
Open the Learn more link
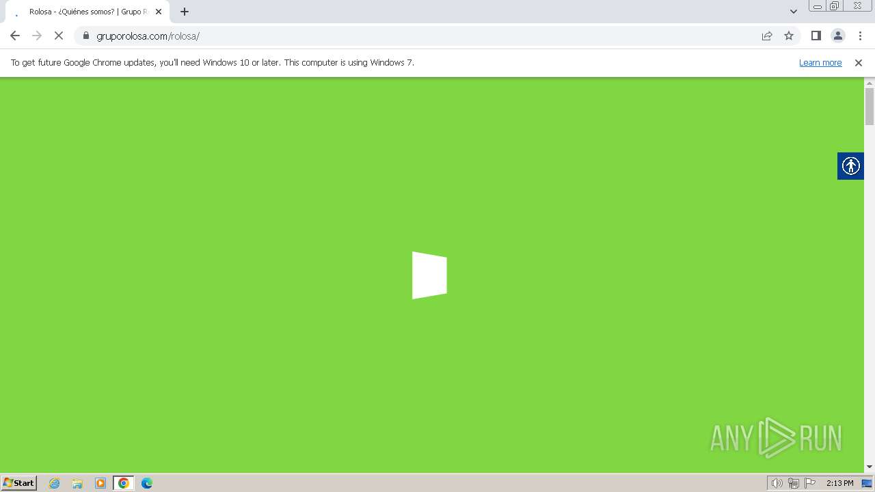[820, 63]
